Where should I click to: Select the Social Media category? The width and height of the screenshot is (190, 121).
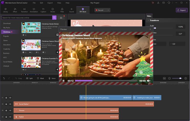[x=8, y=62]
